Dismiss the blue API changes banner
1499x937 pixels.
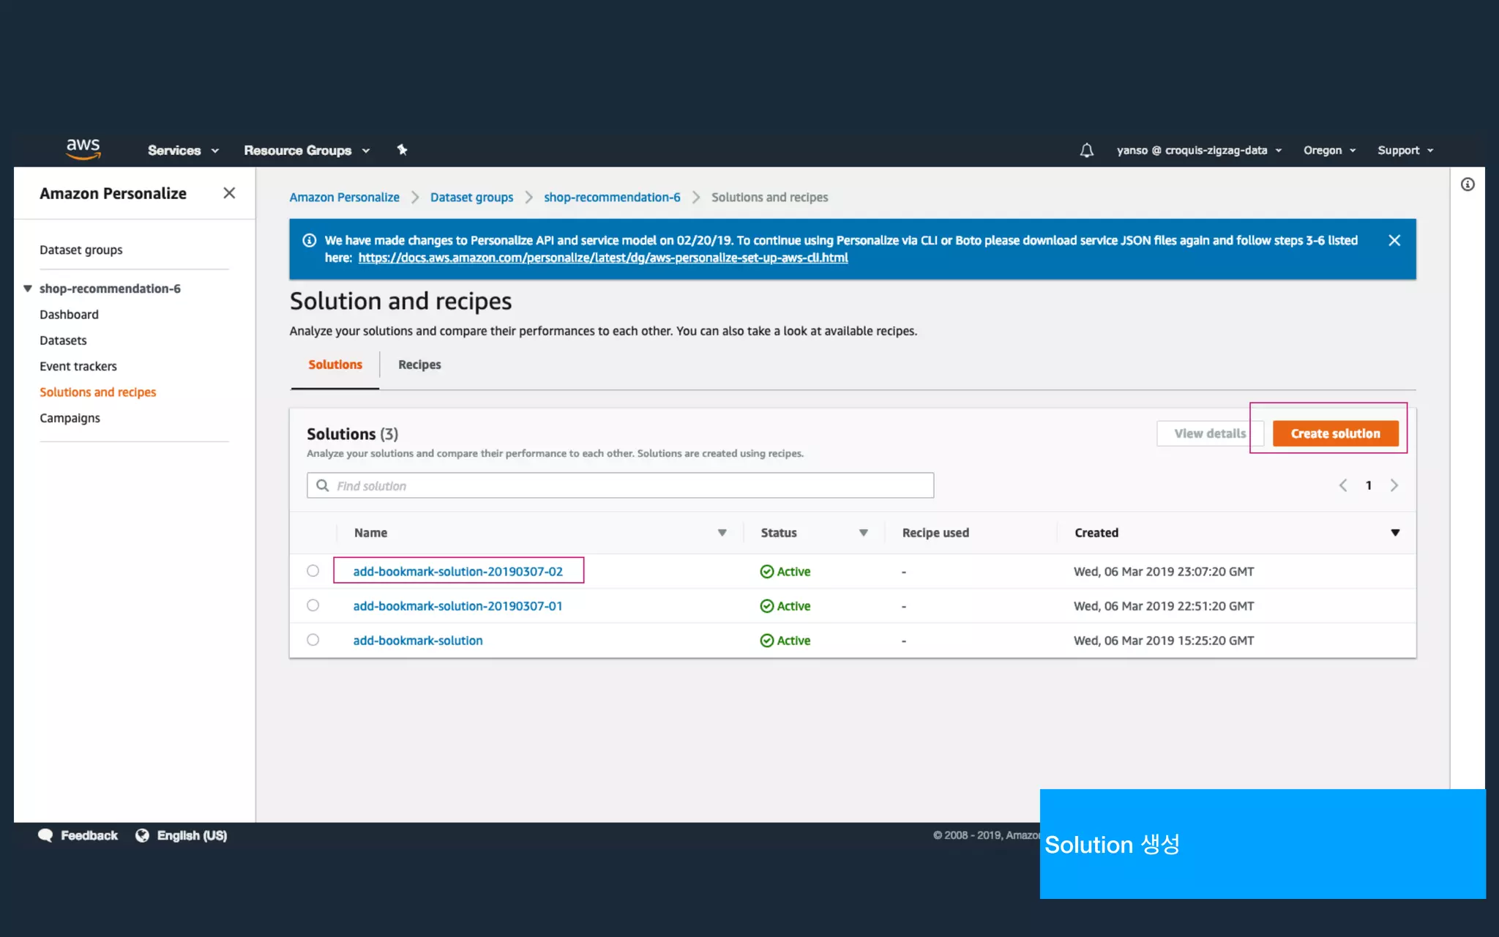(1394, 240)
